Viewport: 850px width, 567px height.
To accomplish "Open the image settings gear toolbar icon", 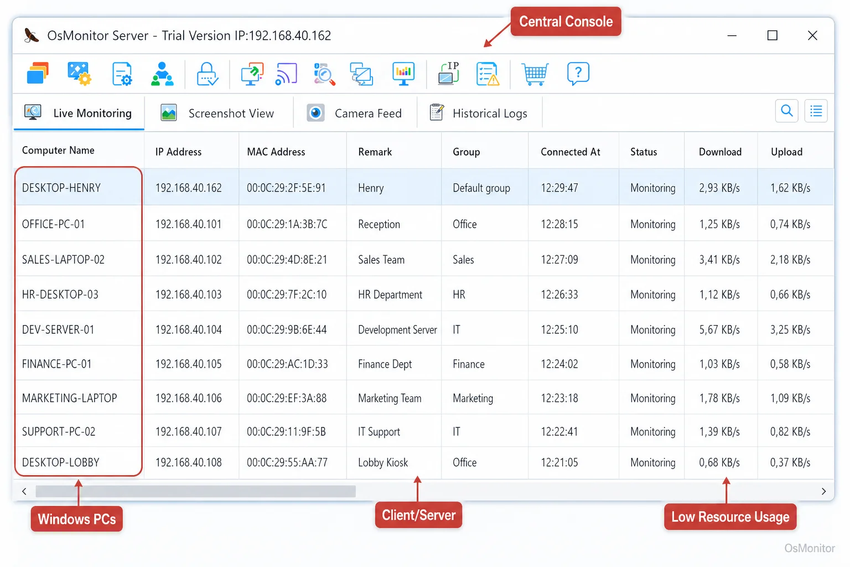I will click(x=79, y=73).
